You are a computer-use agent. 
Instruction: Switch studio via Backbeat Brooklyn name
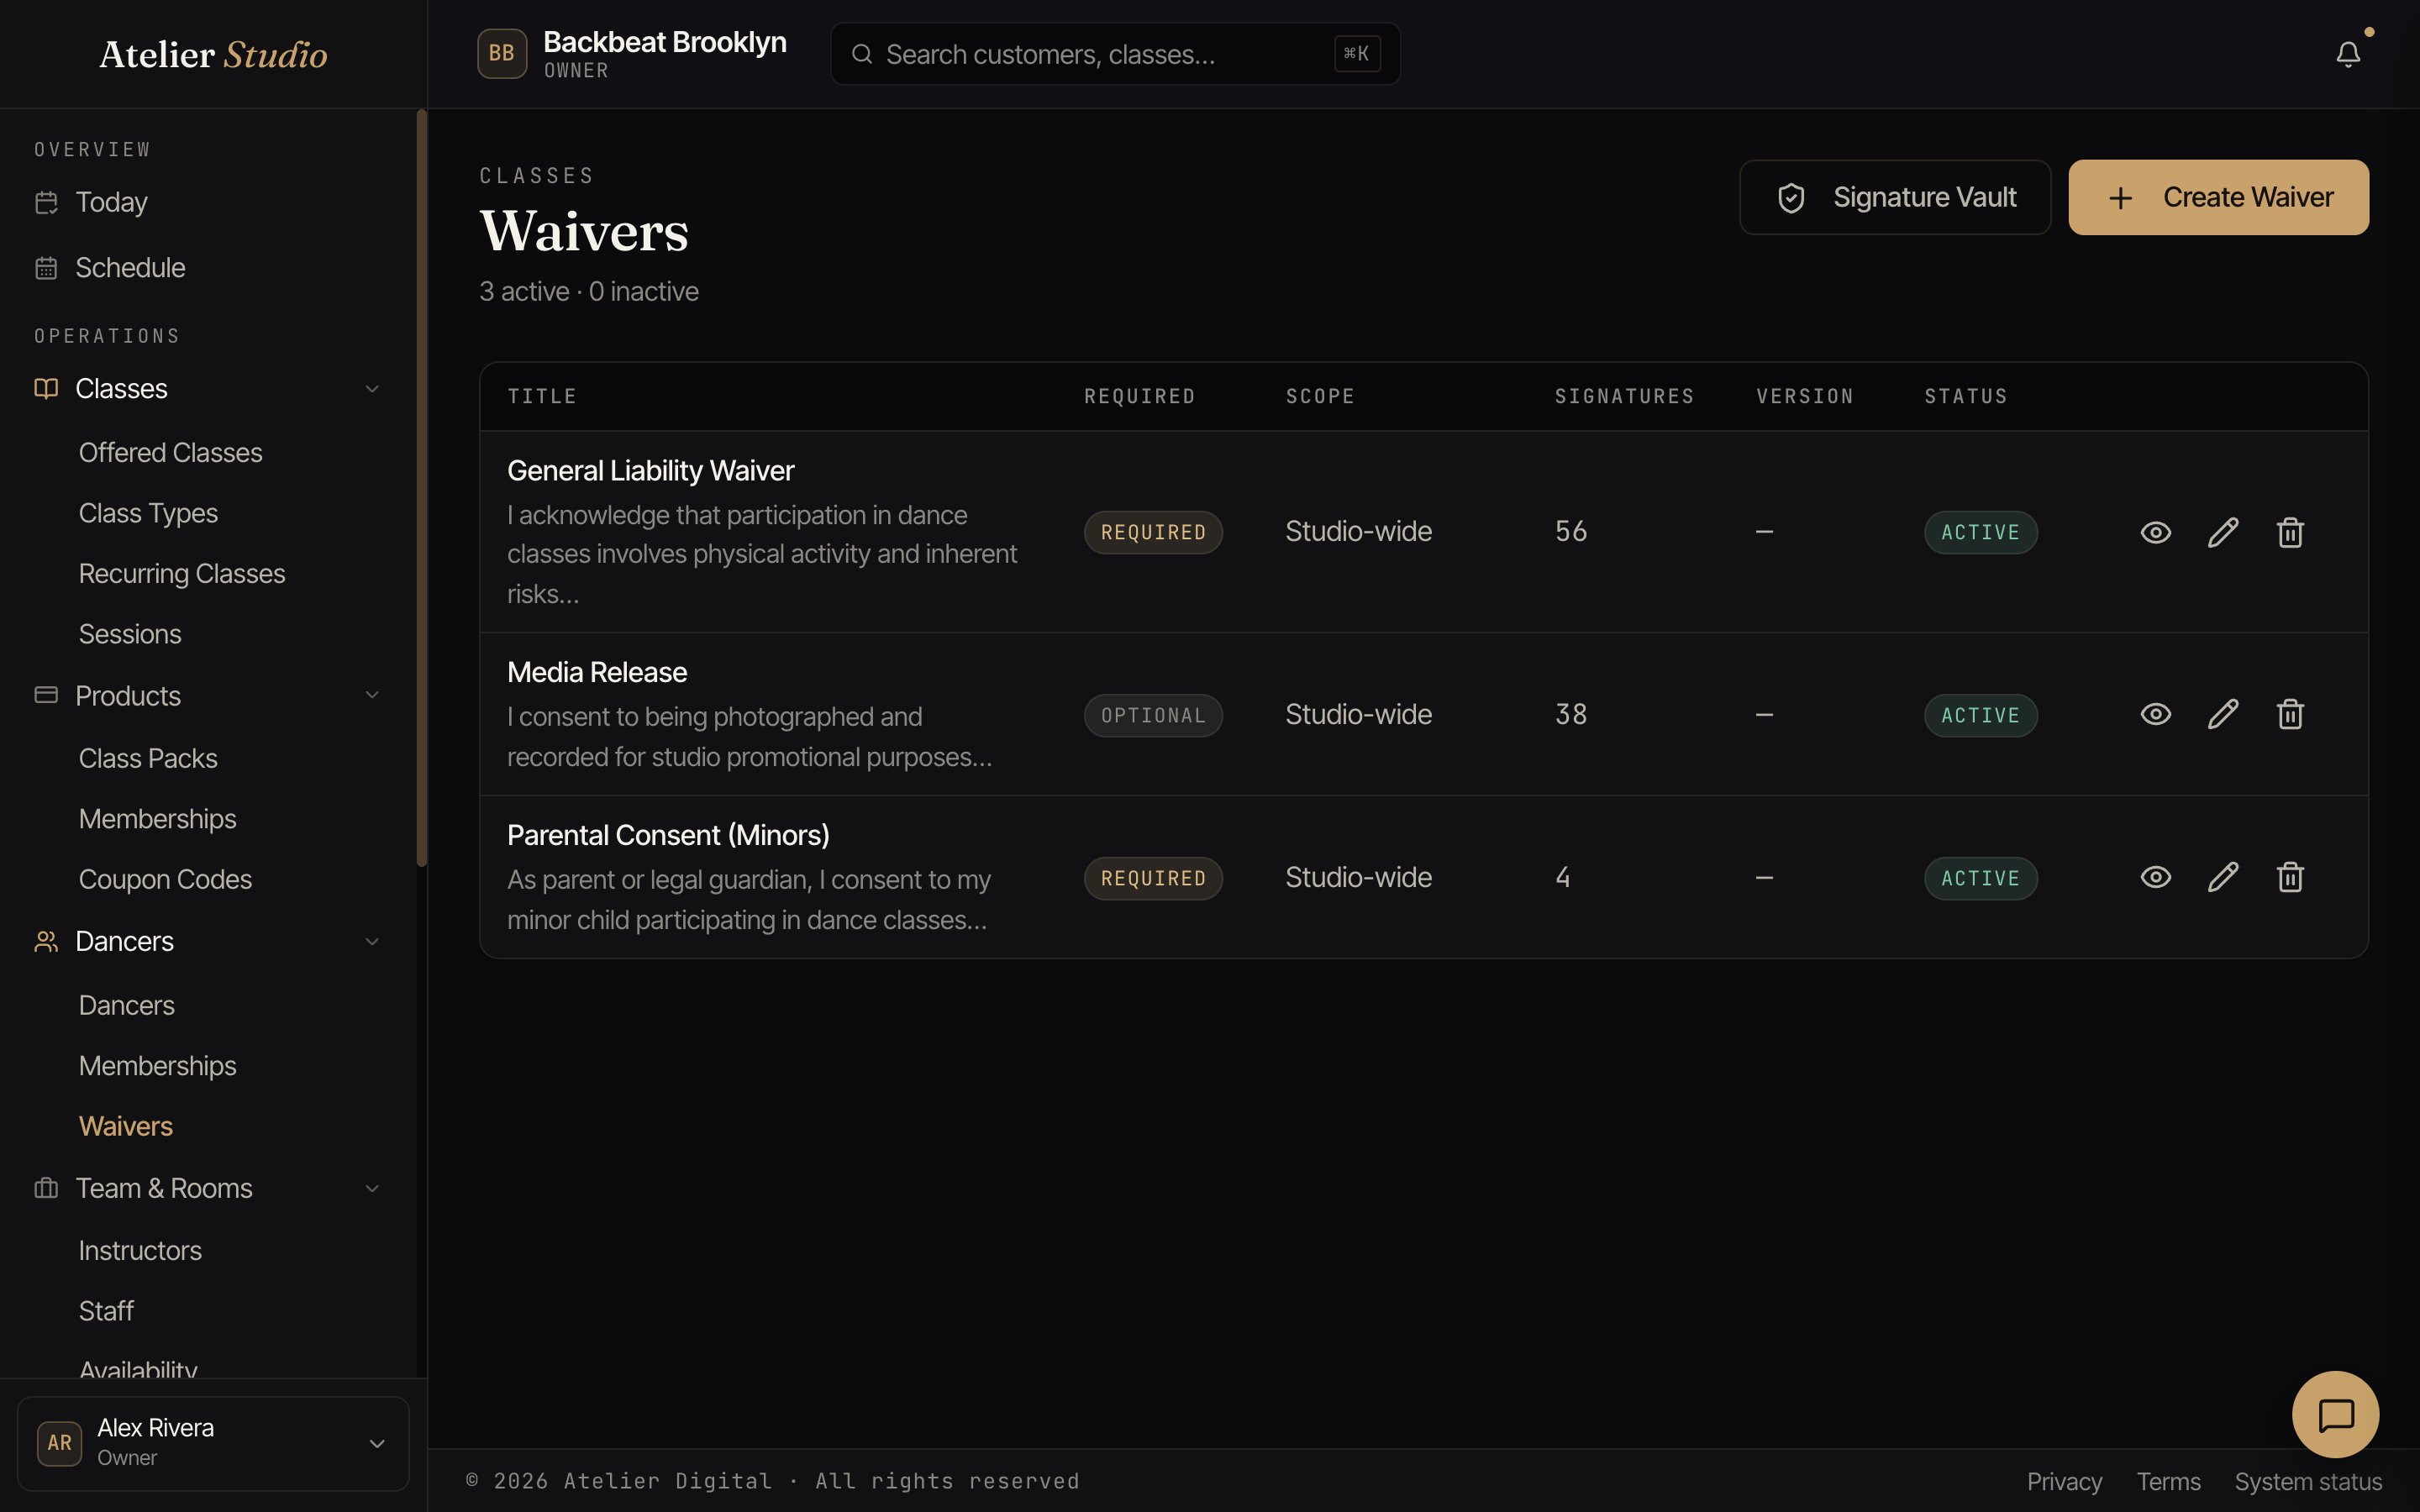pyautogui.click(x=665, y=42)
